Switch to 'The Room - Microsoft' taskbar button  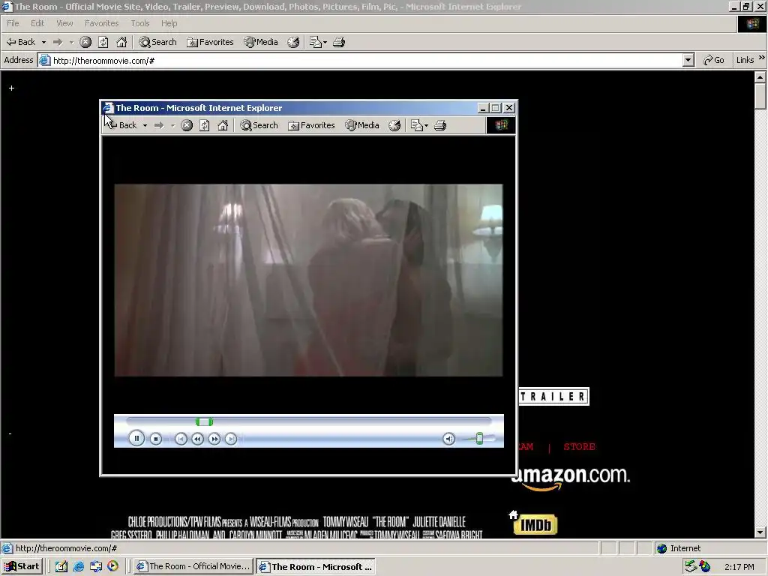(x=316, y=567)
